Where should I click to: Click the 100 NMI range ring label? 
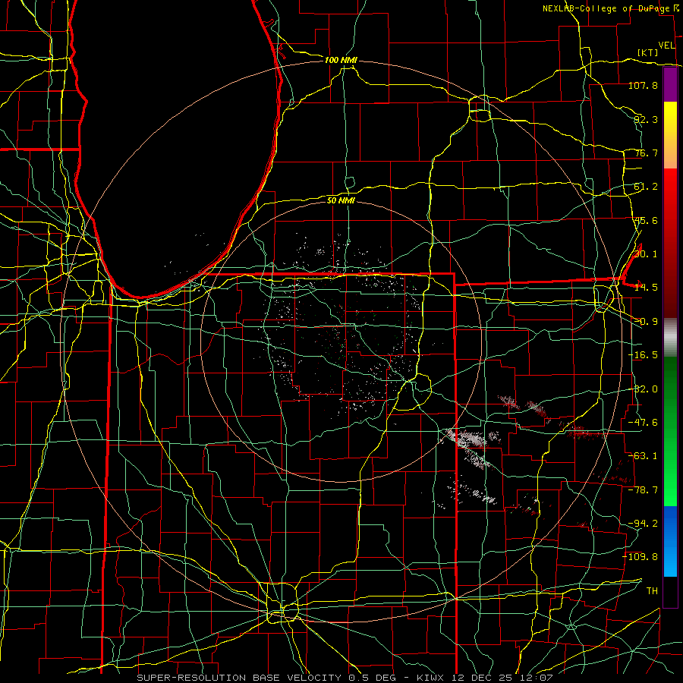(x=341, y=60)
